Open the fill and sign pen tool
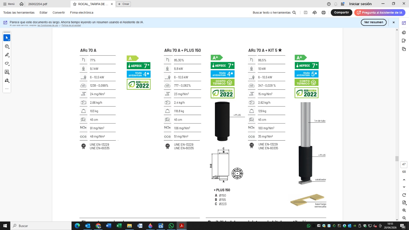Viewport: 409px width, 230px height. [x=7, y=80]
